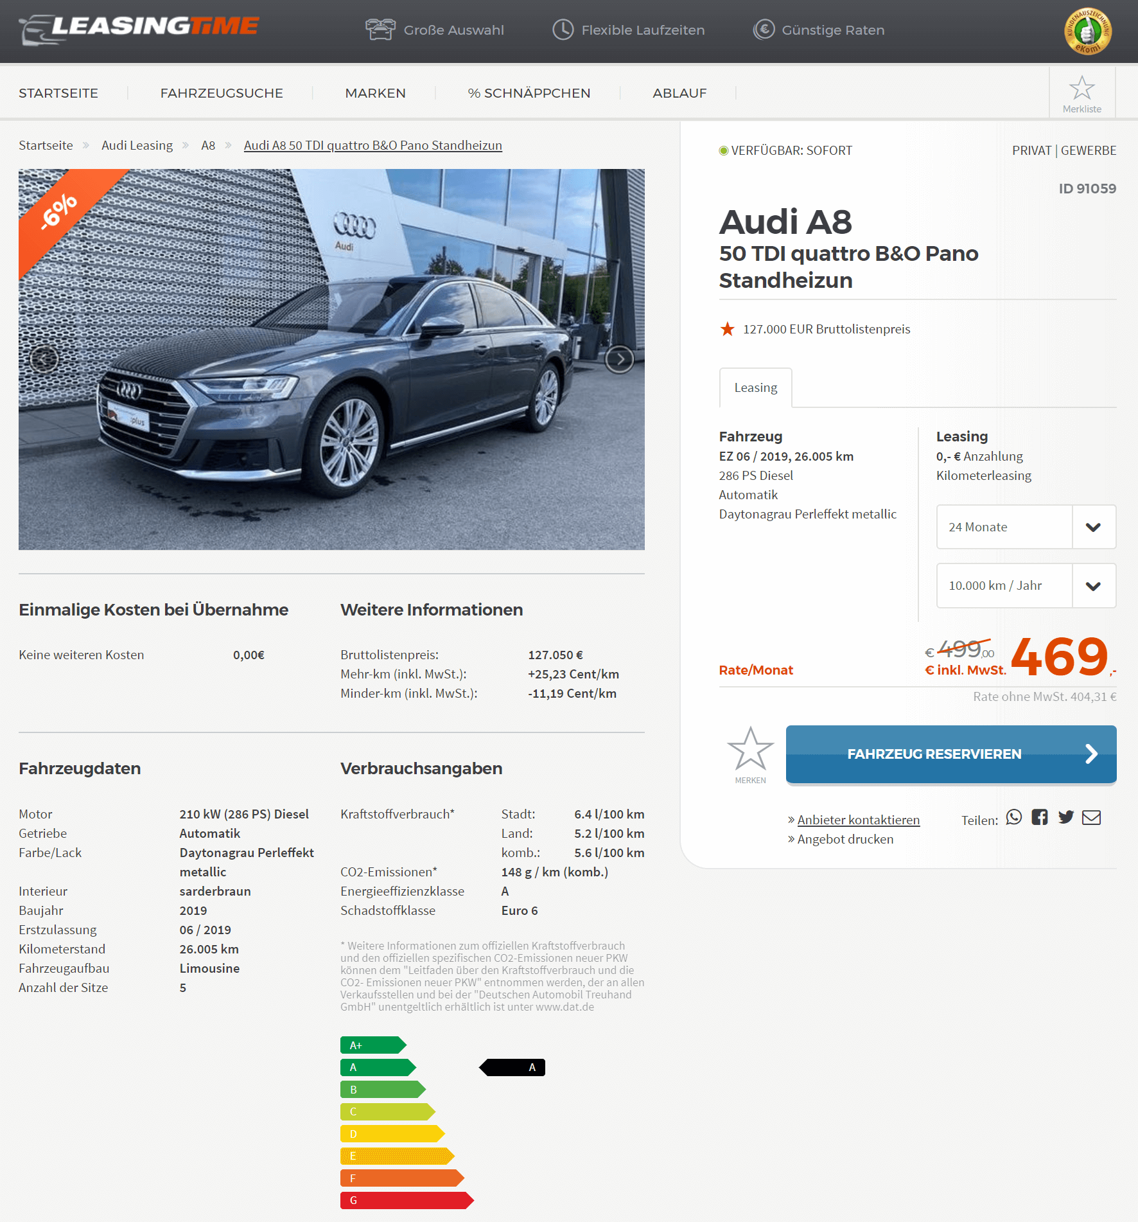The height and width of the screenshot is (1222, 1138).
Task: Click the 469 monthly rate price
Action: (x=1060, y=656)
